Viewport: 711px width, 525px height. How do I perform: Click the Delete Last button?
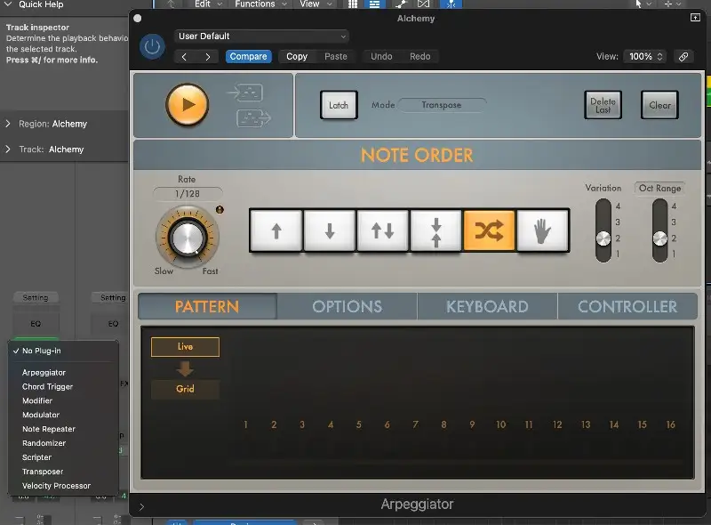(603, 105)
